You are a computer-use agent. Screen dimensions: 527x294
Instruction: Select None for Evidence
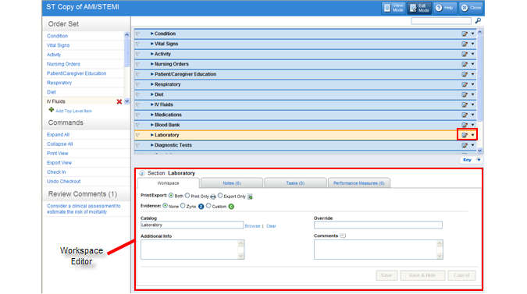coord(165,206)
